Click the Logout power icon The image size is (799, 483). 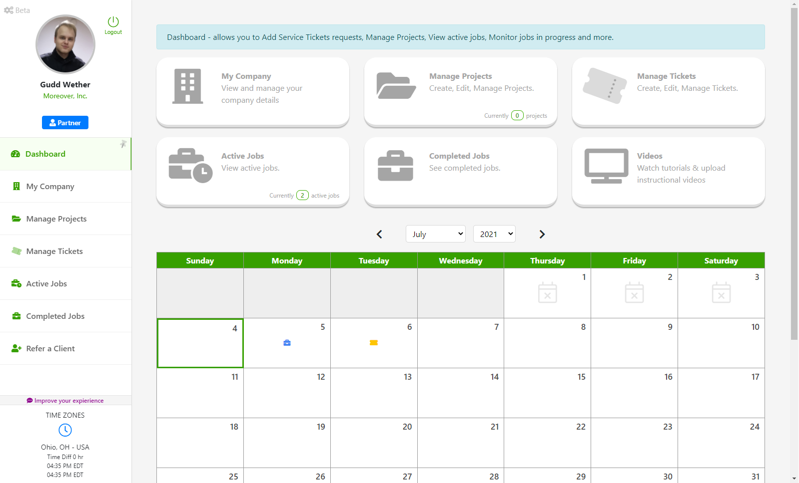113,22
